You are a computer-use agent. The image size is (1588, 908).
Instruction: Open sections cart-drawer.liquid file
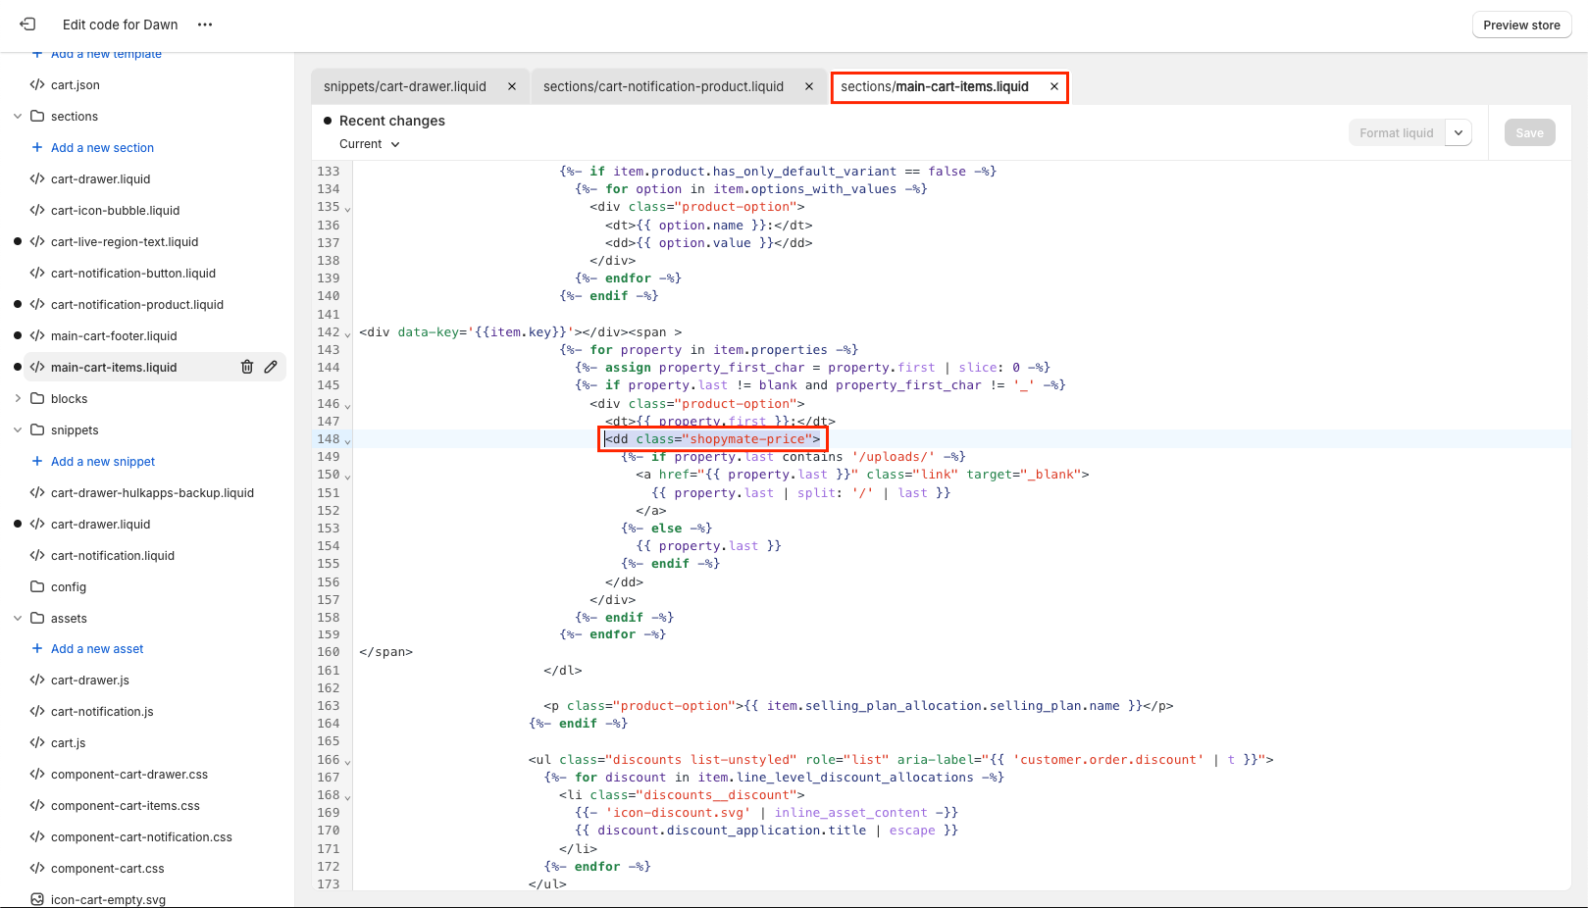click(100, 178)
